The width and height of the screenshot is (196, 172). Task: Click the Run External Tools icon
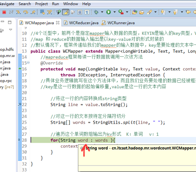pyautogui.click(x=121, y=12)
